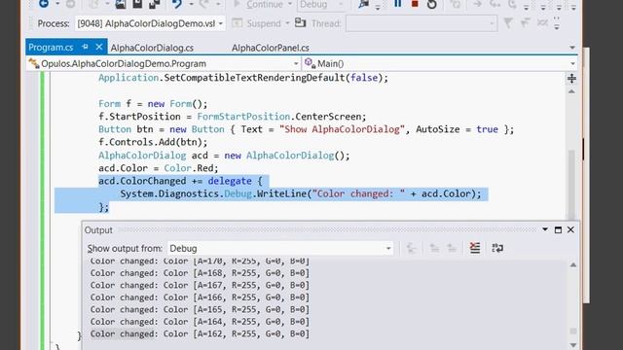Viewport: 623px width, 350px height.
Task: Click the Clear All output icon
Action: pyautogui.click(x=475, y=248)
